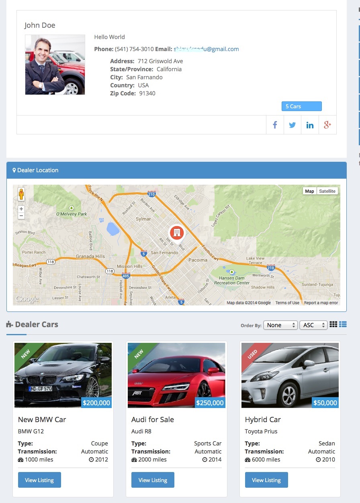
Task: Open the New BMW Car title link
Action: click(x=42, y=419)
